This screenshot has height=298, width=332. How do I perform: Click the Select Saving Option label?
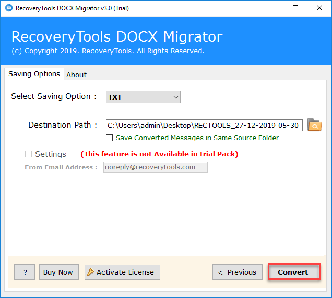(54, 96)
